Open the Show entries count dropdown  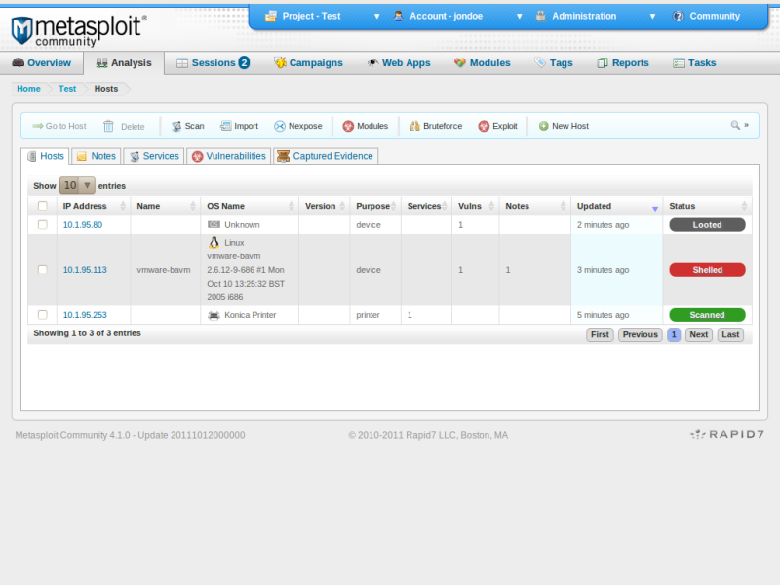[x=77, y=185]
